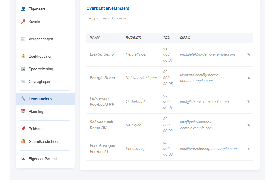
Task: Select the Liftservice Voorbeeld NV name
Action: (x=102, y=101)
